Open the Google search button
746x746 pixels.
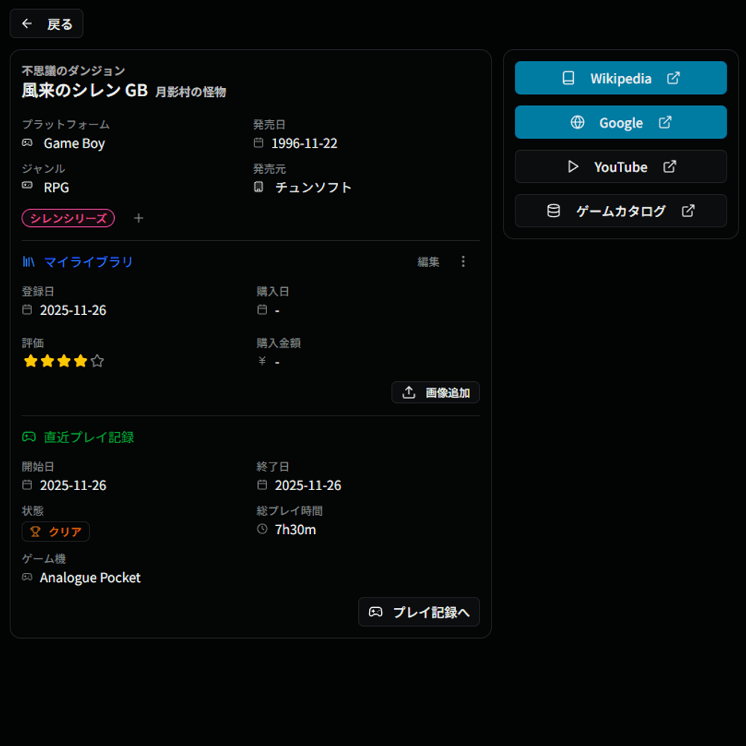[x=621, y=122]
